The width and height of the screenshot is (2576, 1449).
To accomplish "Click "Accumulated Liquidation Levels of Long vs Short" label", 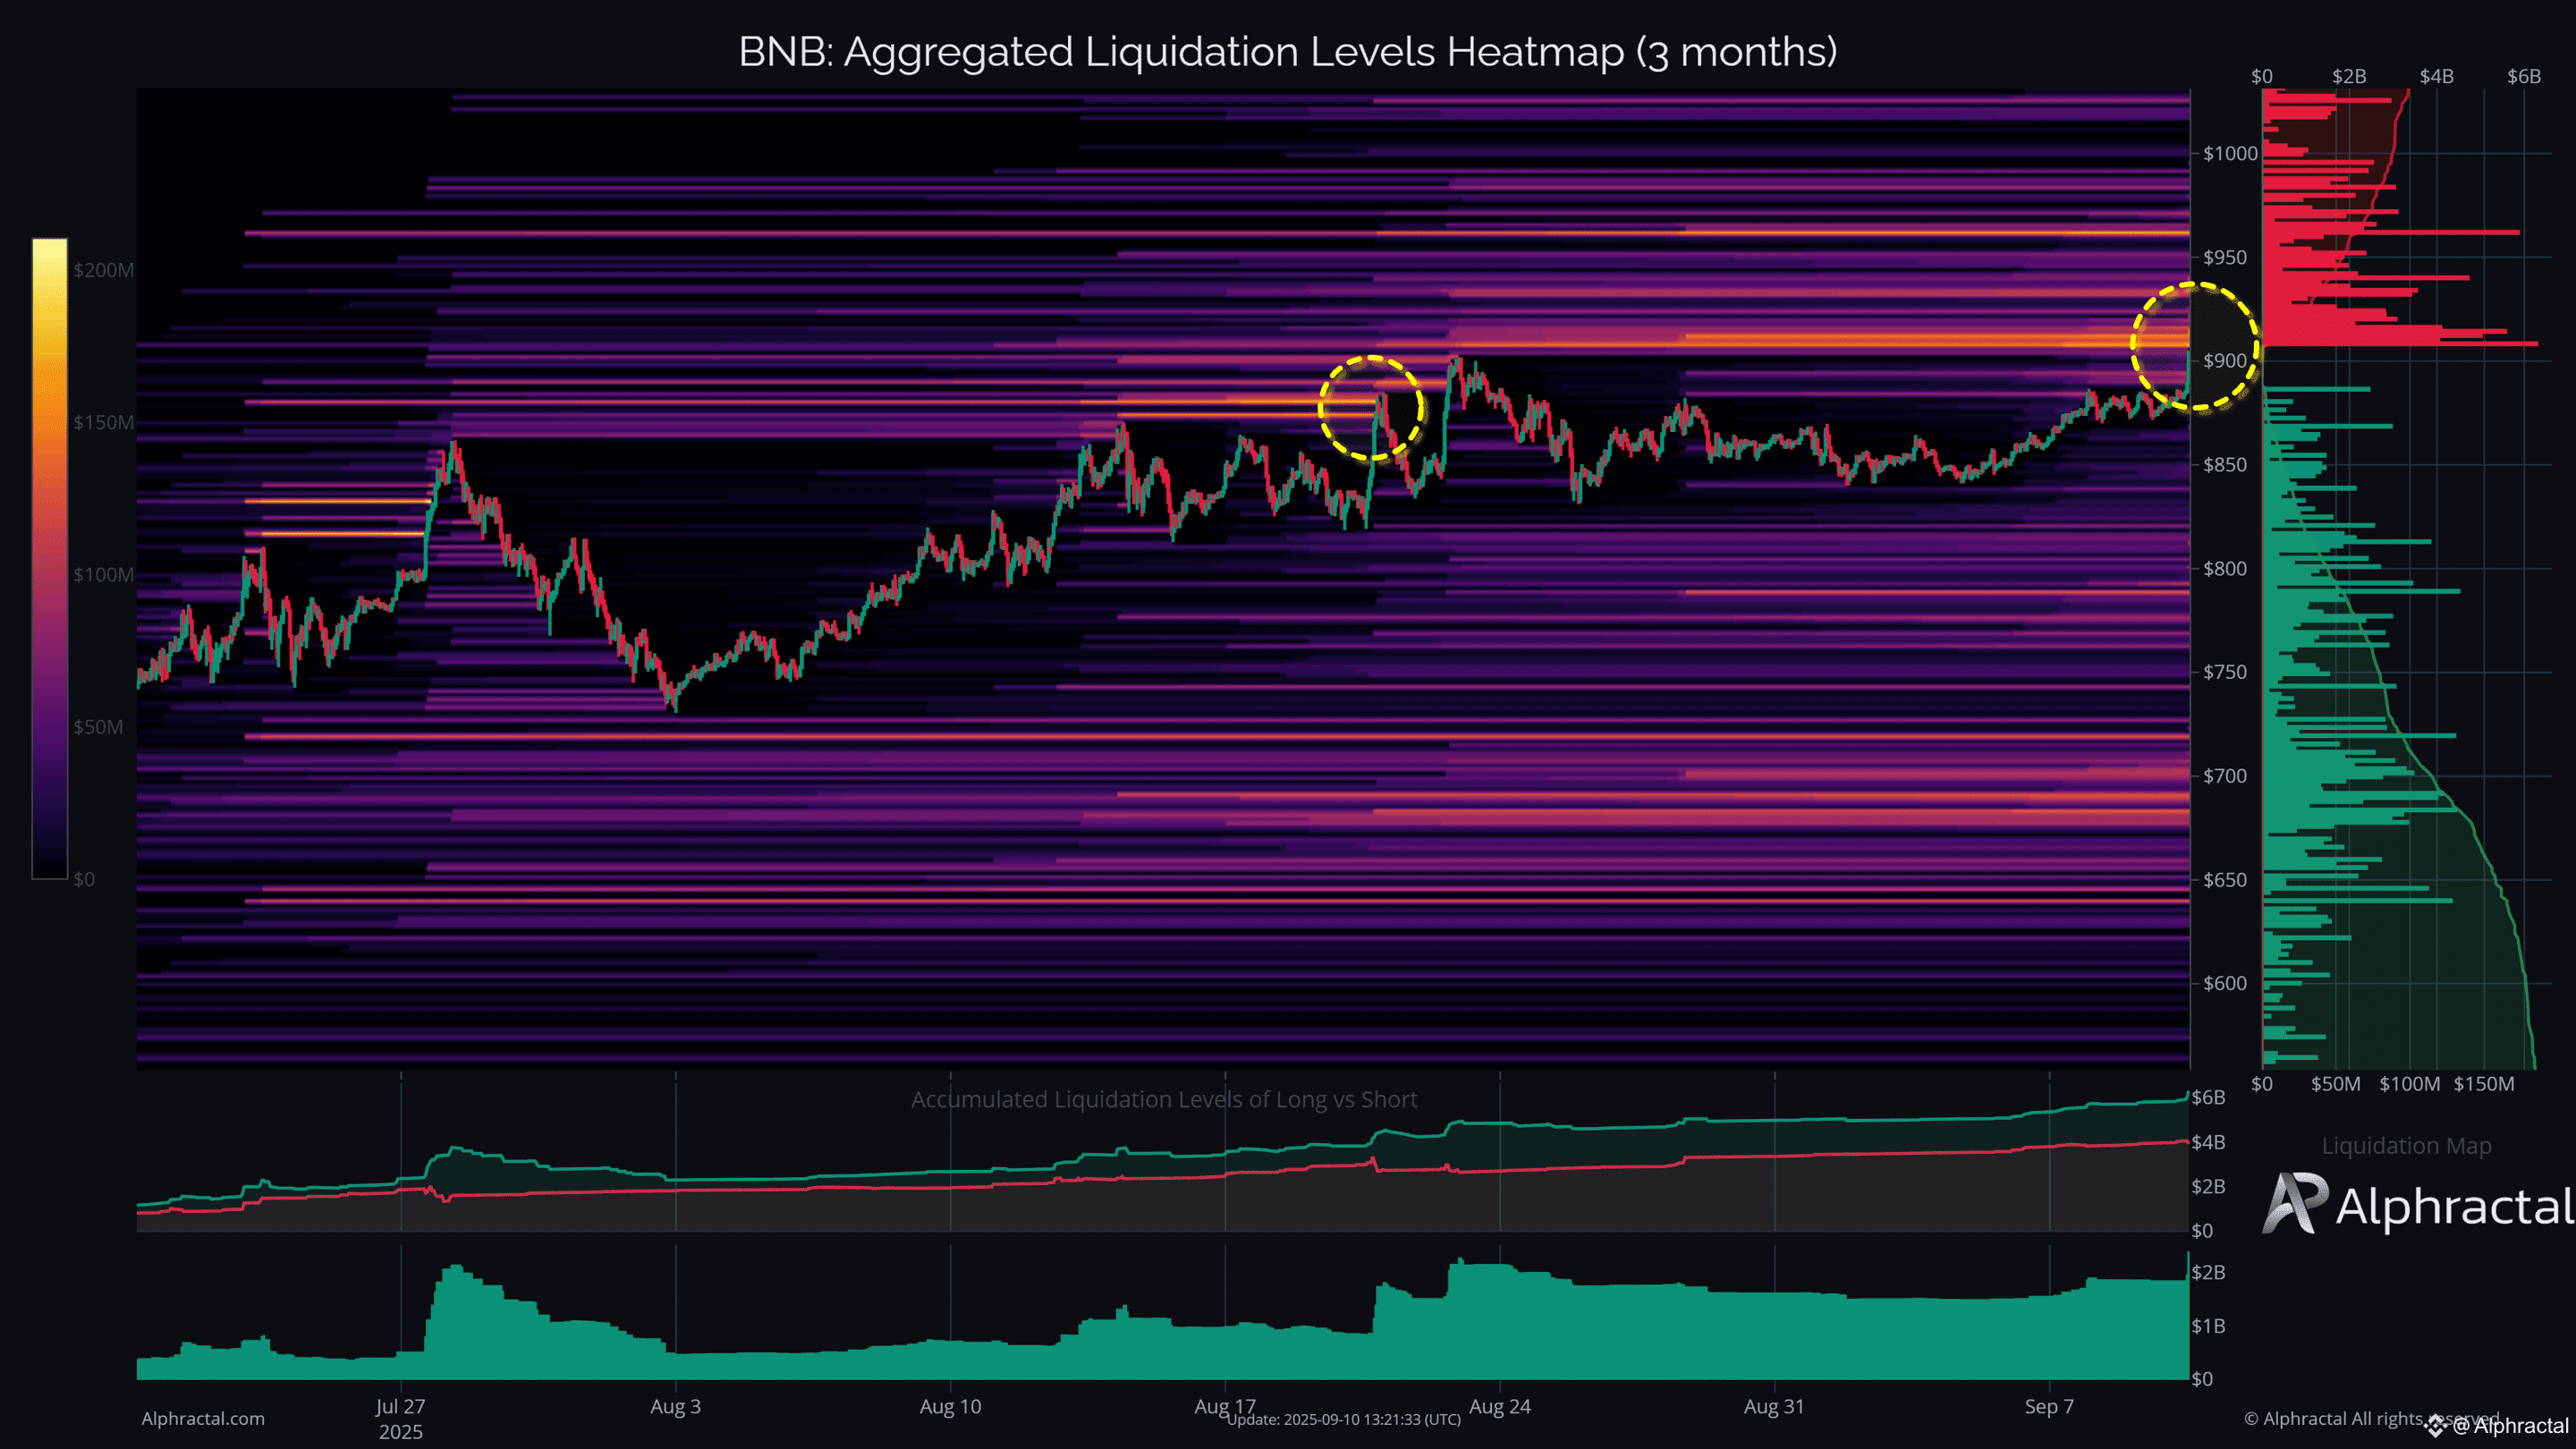I will pyautogui.click(x=1164, y=1099).
